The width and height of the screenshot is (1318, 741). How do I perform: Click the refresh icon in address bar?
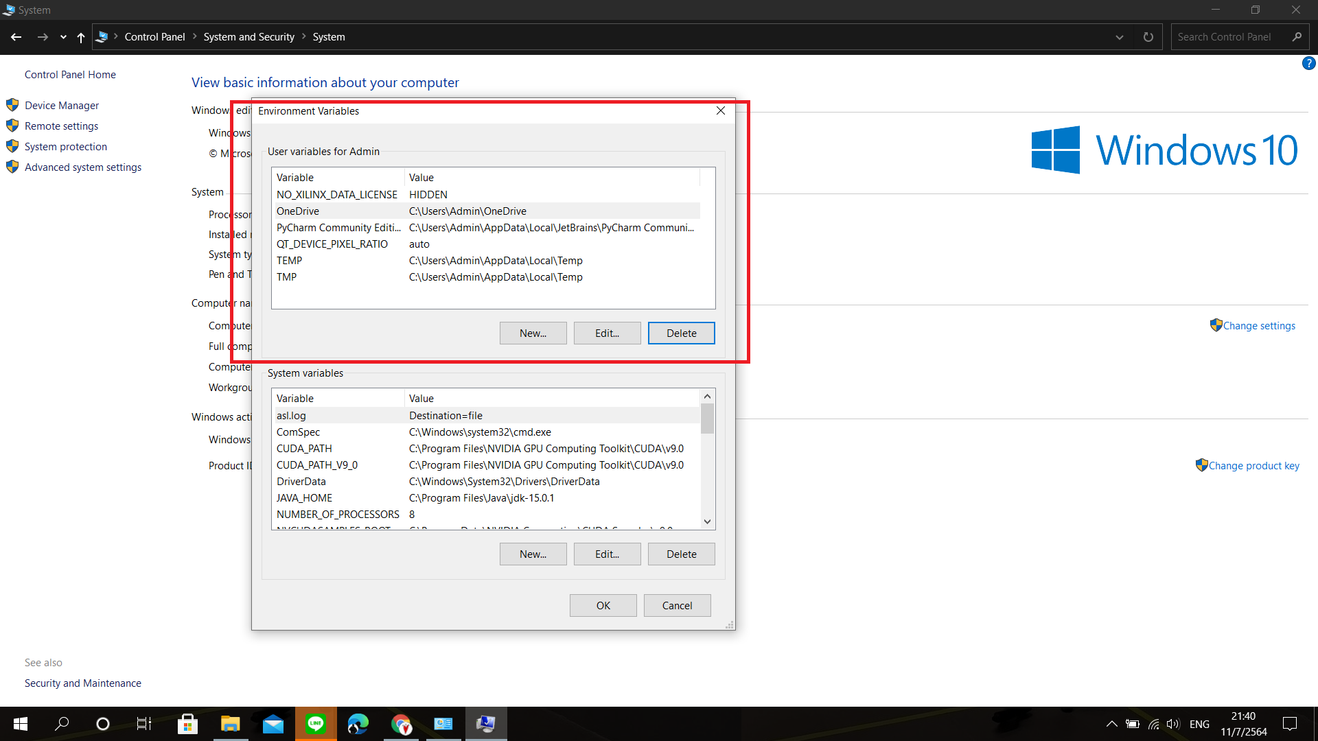click(1148, 37)
